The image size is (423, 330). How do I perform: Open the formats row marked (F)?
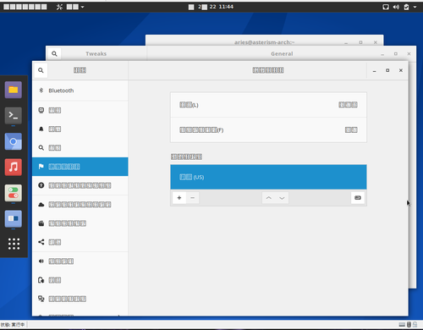pos(268,130)
